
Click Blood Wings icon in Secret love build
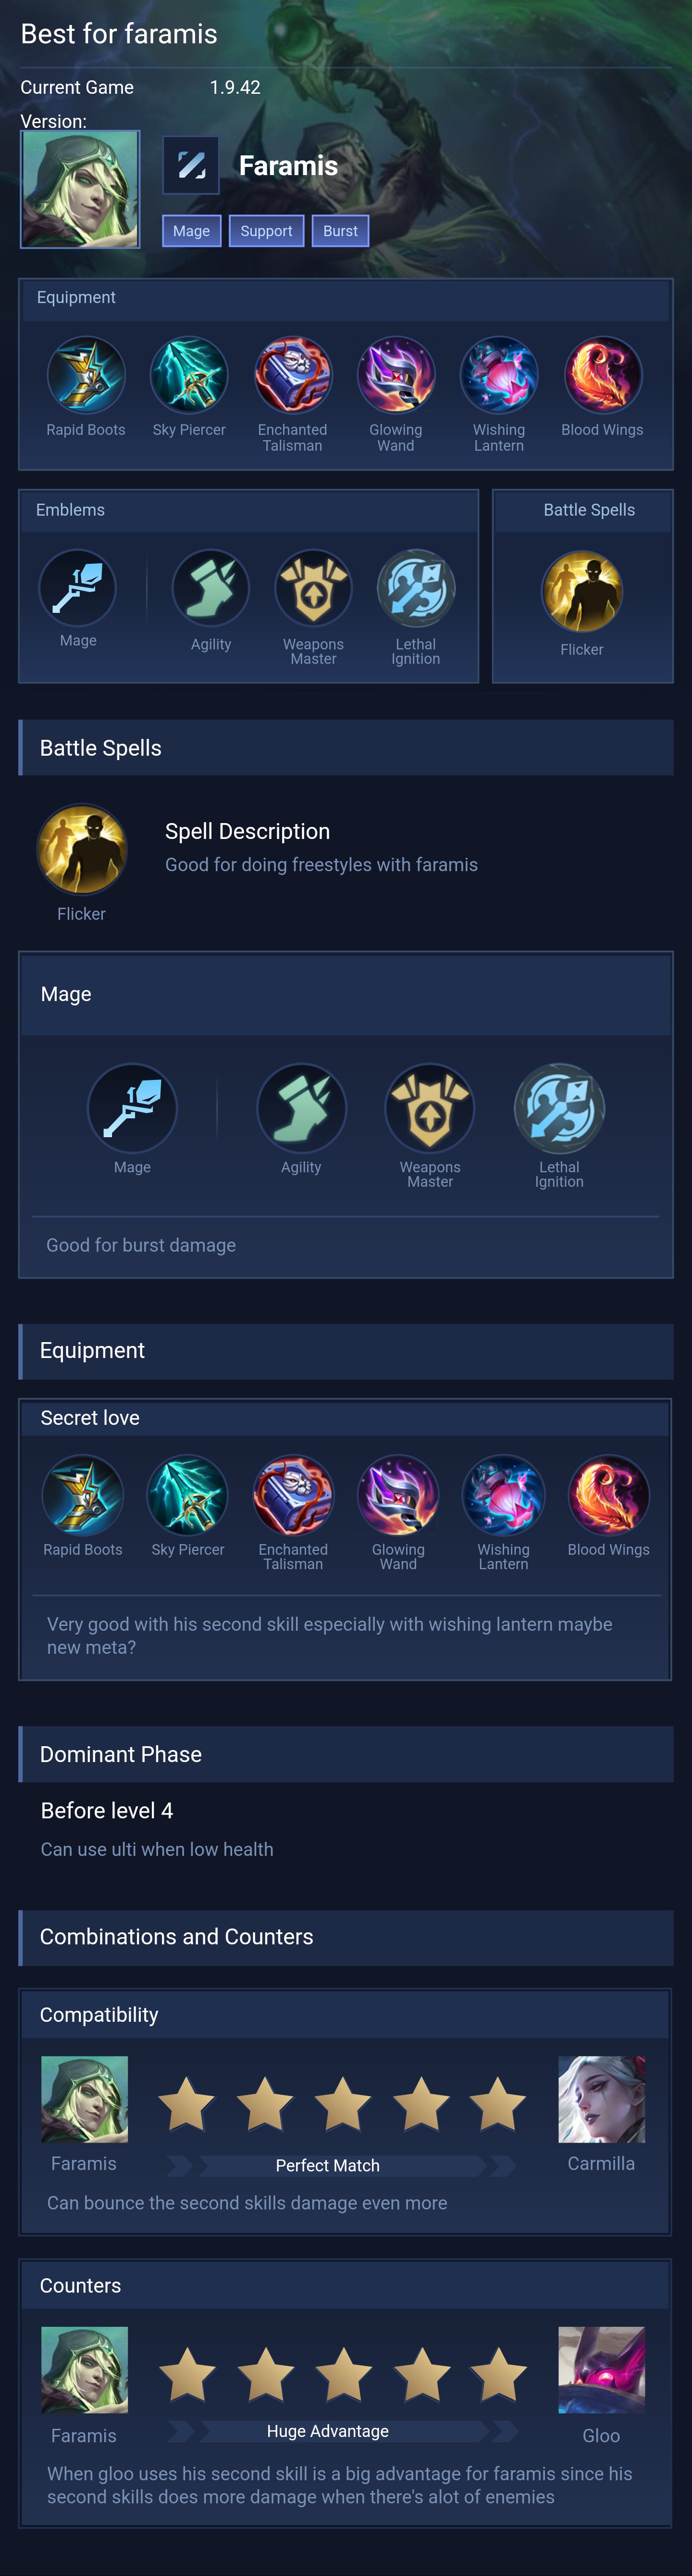608,1494
